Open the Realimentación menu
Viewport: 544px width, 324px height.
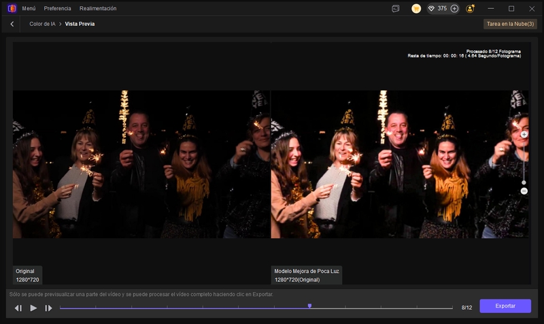tap(97, 9)
